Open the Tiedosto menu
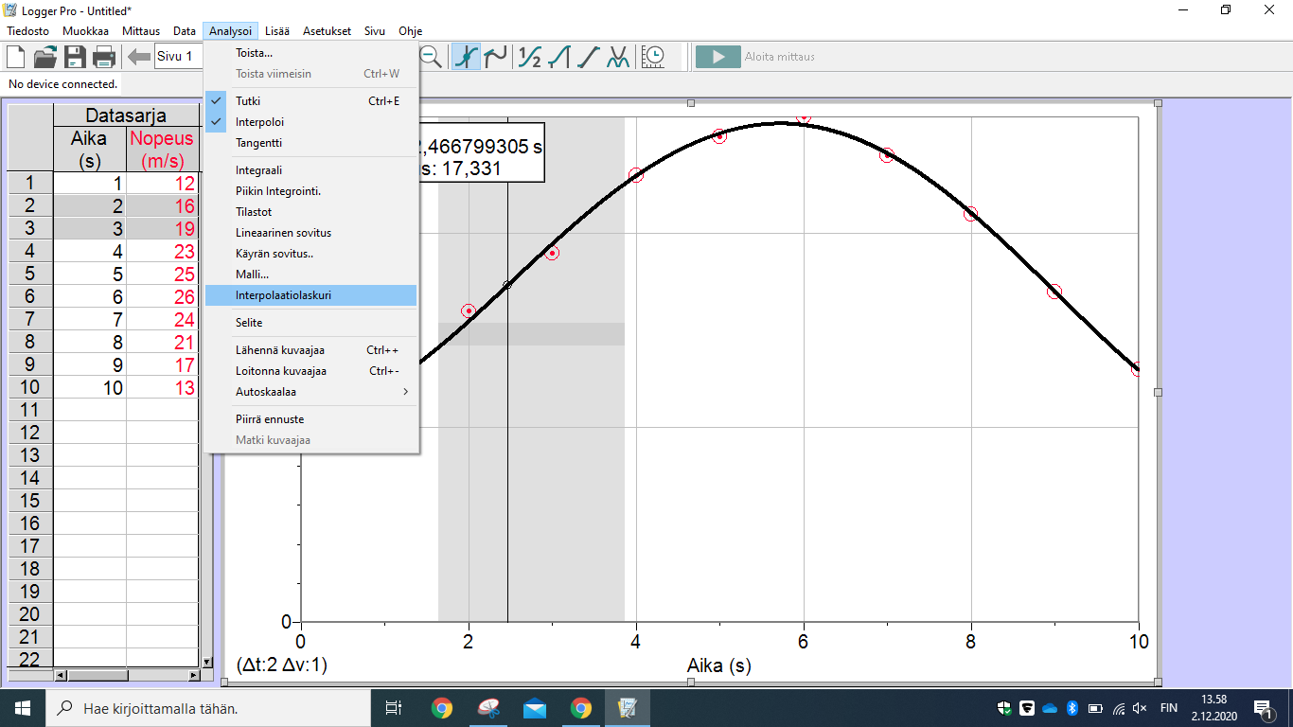1293x727 pixels. point(27,31)
